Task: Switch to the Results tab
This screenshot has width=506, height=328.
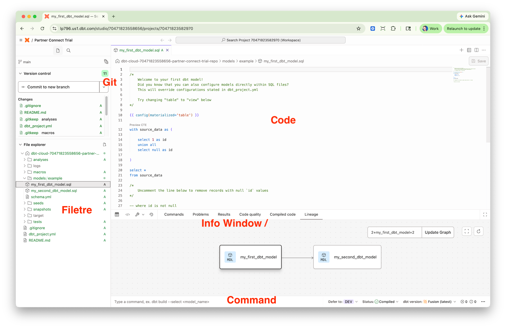Action: [224, 215]
